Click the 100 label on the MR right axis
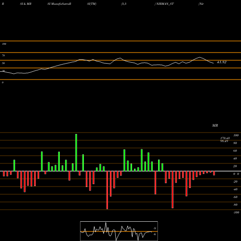 236,135
